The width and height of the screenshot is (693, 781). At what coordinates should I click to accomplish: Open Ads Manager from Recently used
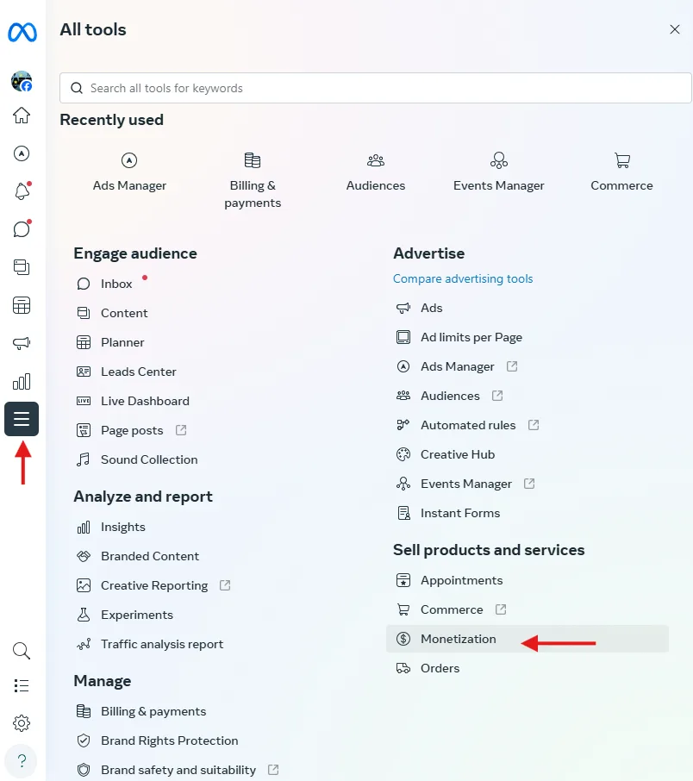click(129, 172)
